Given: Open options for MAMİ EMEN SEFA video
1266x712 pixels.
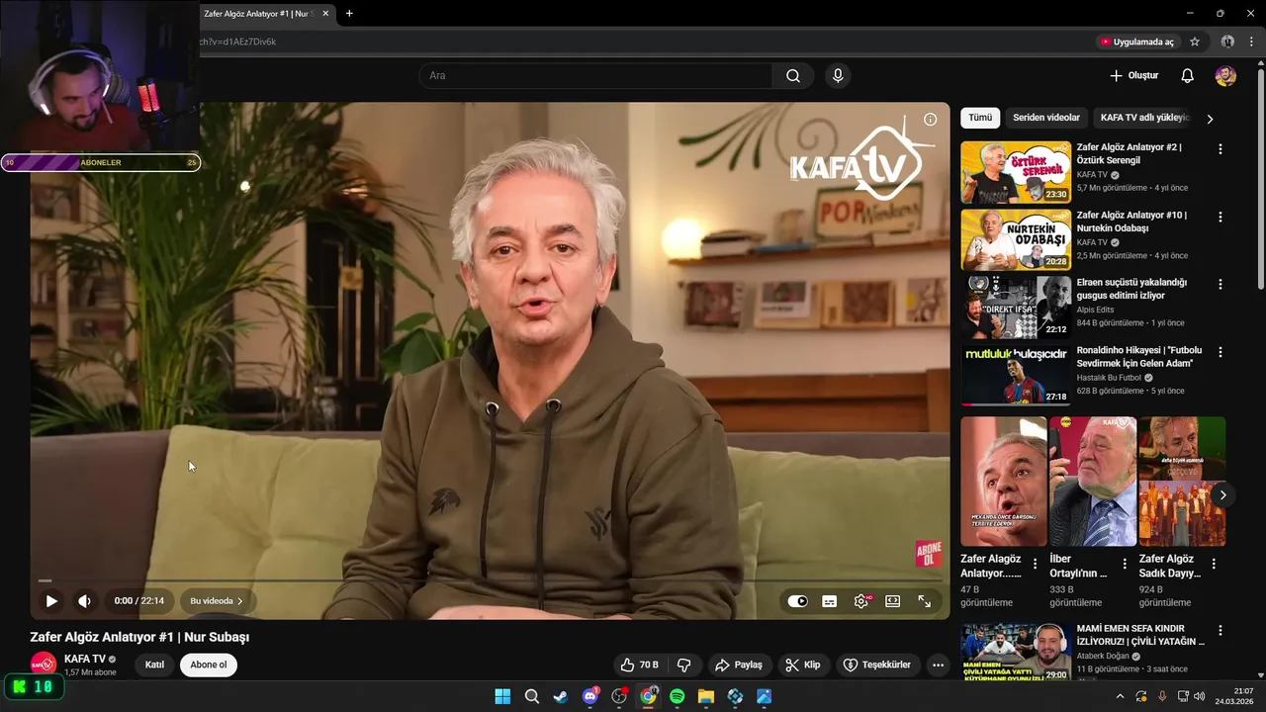Looking at the screenshot, I should 1220,630.
